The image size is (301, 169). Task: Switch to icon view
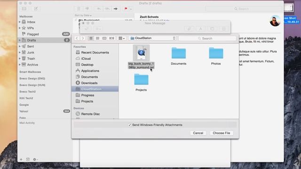pyautogui.click(x=91, y=38)
